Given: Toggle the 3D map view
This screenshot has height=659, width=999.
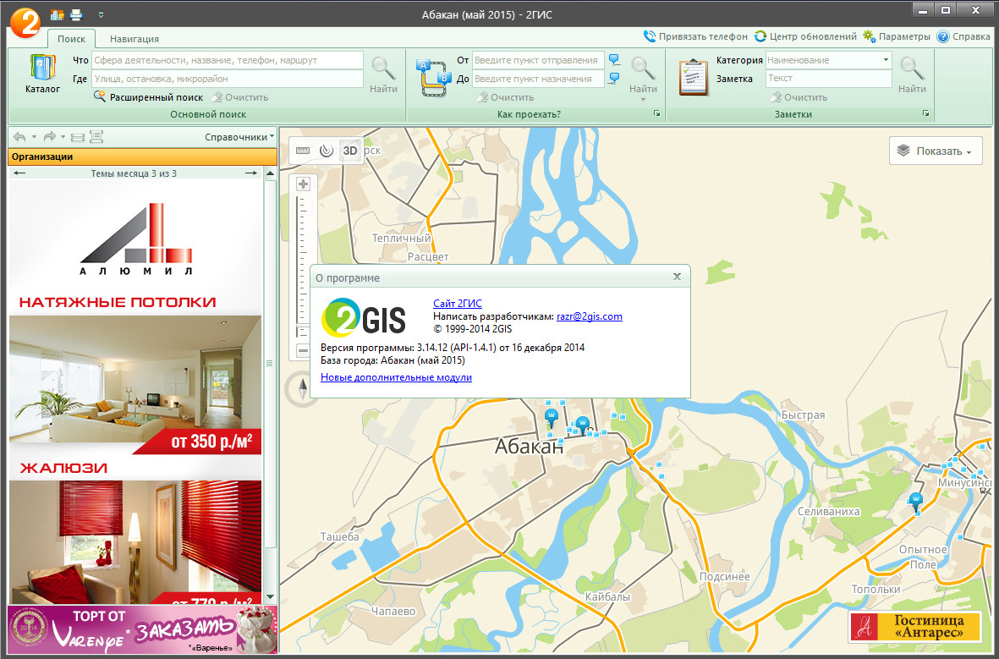Looking at the screenshot, I should pyautogui.click(x=350, y=151).
